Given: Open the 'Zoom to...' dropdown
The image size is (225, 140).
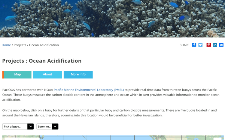Looking at the screenshot, I should coord(44,127).
